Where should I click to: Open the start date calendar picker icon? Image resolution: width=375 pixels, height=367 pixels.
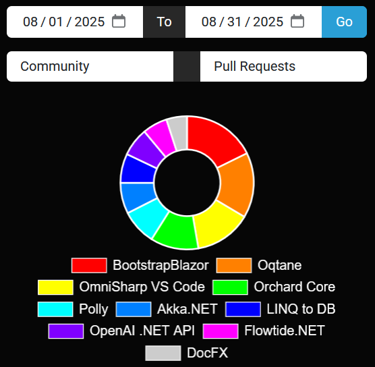point(119,21)
